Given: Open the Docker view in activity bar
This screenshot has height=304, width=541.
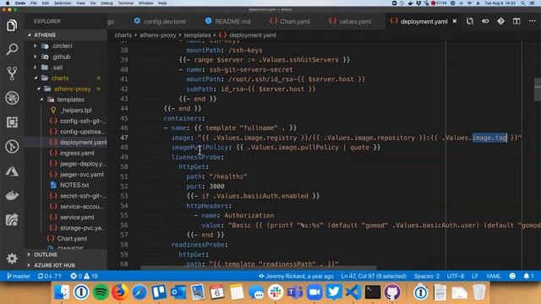Looking at the screenshot, I should tap(12, 195).
